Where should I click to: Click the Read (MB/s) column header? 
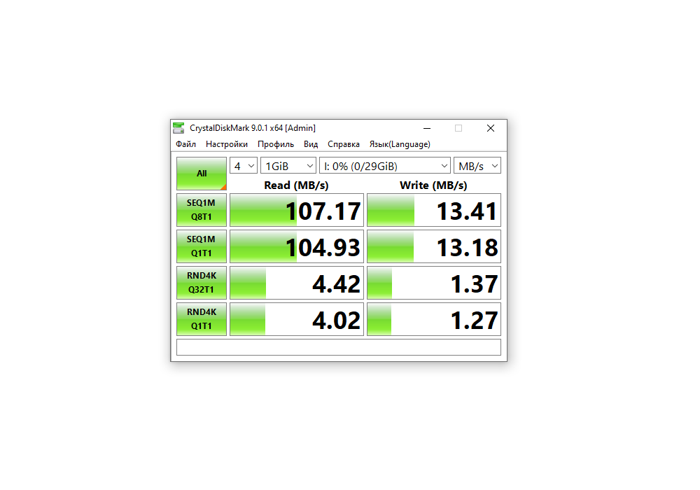pyautogui.click(x=296, y=185)
